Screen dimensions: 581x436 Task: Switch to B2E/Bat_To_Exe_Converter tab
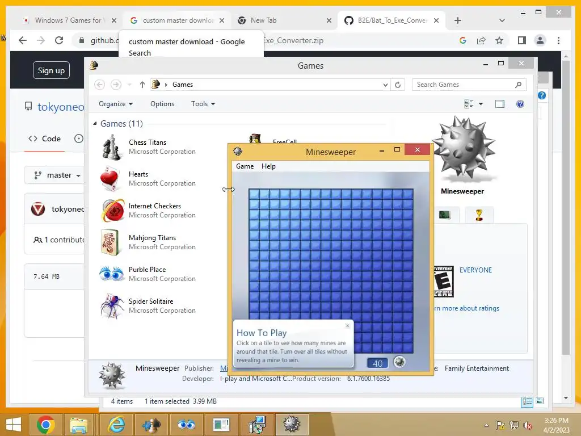point(391,20)
